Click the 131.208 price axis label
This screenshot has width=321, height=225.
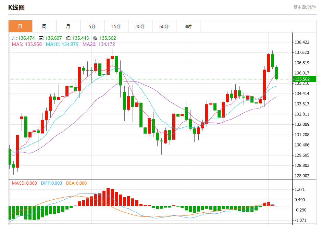click(x=302, y=135)
